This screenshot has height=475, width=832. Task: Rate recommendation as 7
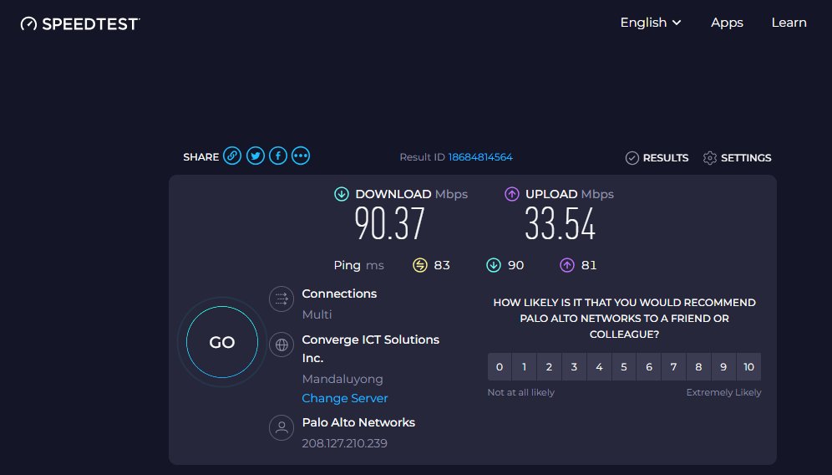[674, 366]
